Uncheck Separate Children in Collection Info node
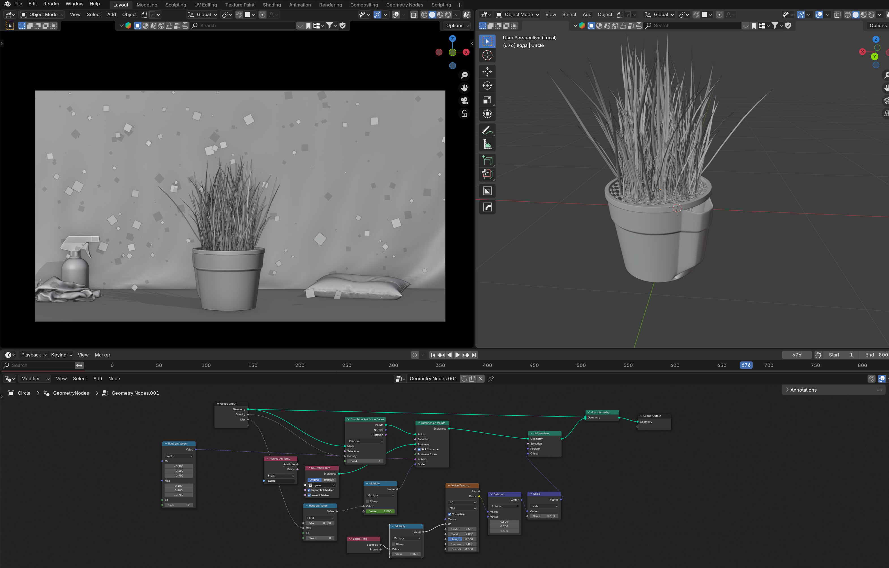This screenshot has height=568, width=889. [309, 490]
